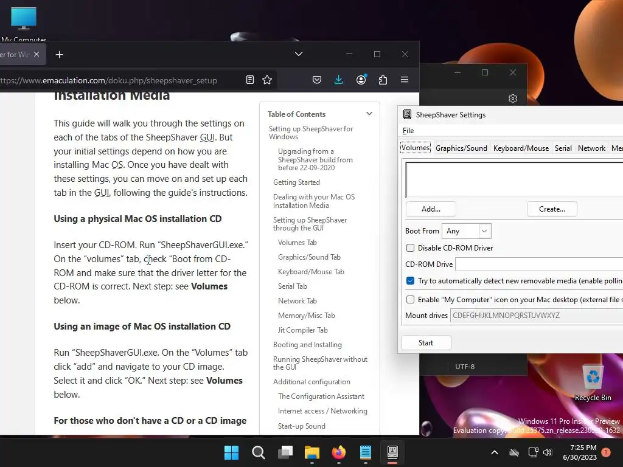The height and width of the screenshot is (467, 623).
Task: Open notification badge near clock
Action: tap(606, 452)
